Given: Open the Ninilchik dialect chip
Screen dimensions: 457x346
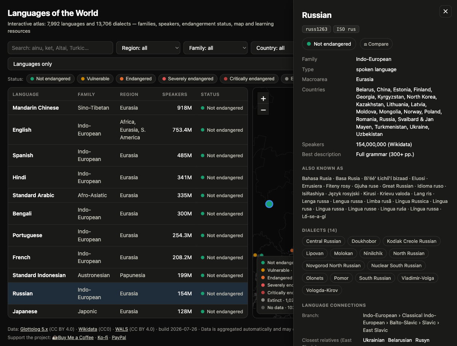Looking at the screenshot, I should pyautogui.click(x=373, y=254).
